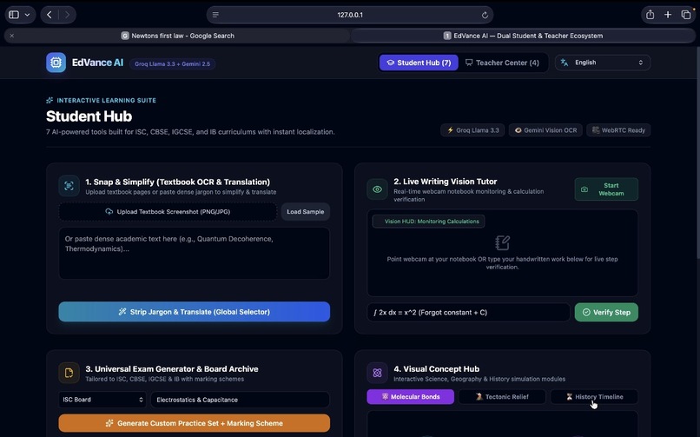Toggle the Safari sidebar button

click(14, 15)
